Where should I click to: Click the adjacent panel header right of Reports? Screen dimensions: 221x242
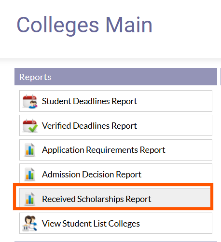coord(221,77)
